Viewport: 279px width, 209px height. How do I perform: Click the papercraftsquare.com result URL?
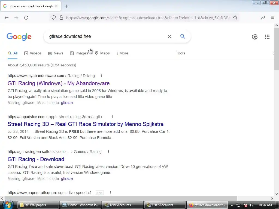click(37, 193)
